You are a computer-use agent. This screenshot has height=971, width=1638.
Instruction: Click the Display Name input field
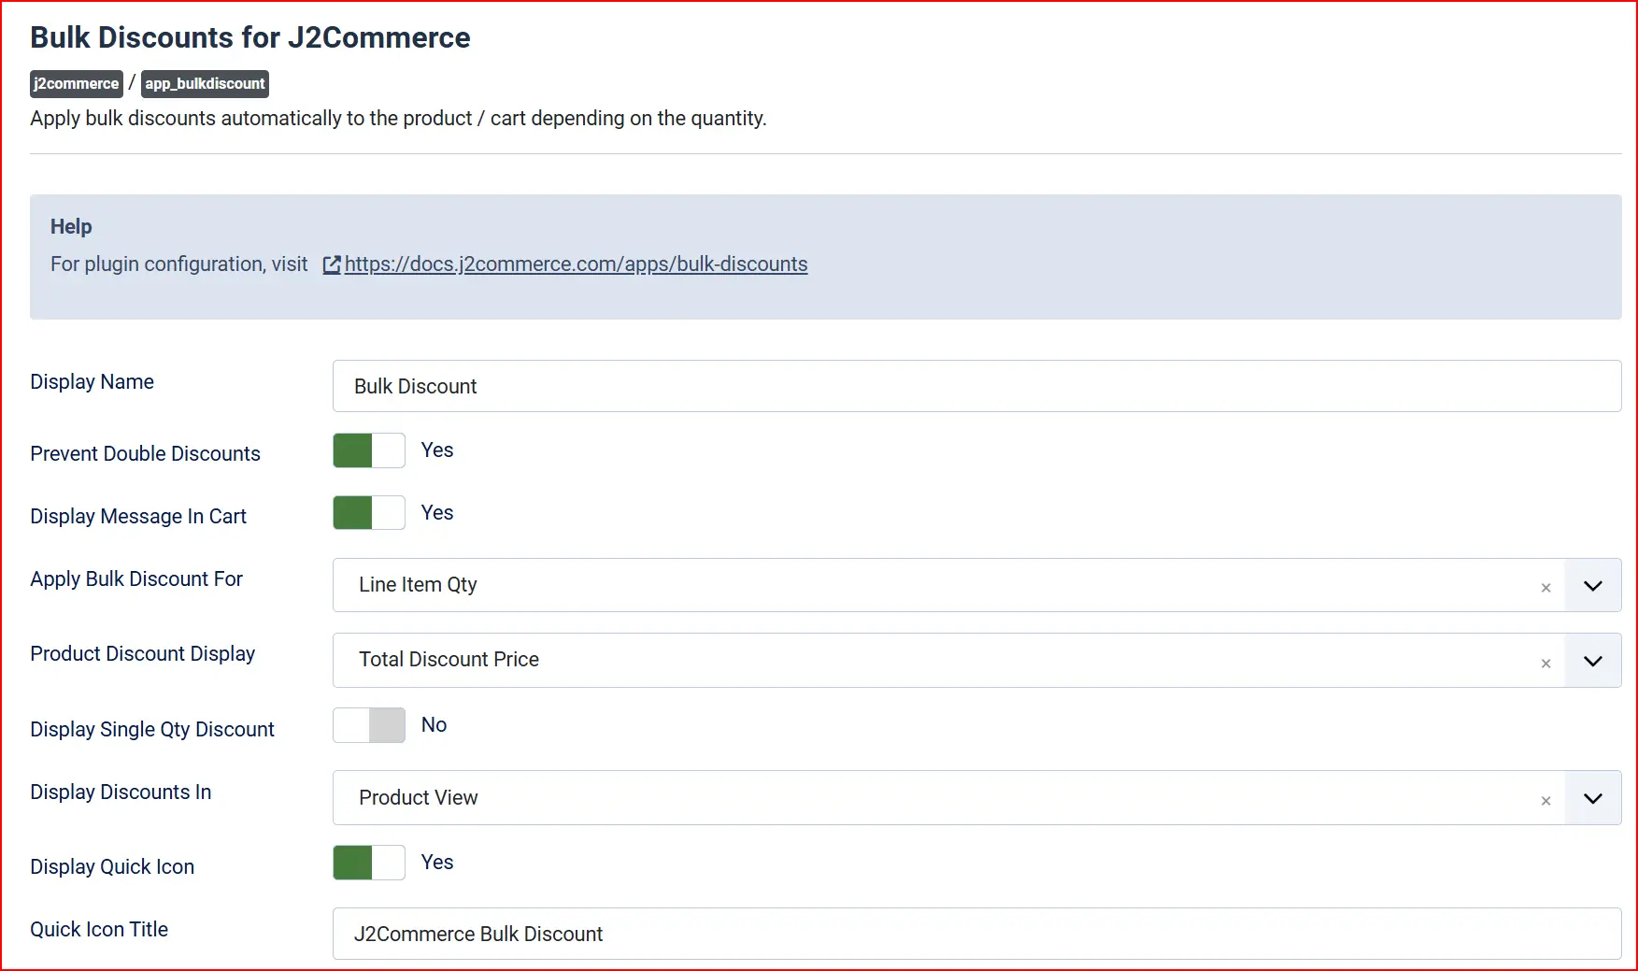pyautogui.click(x=976, y=386)
